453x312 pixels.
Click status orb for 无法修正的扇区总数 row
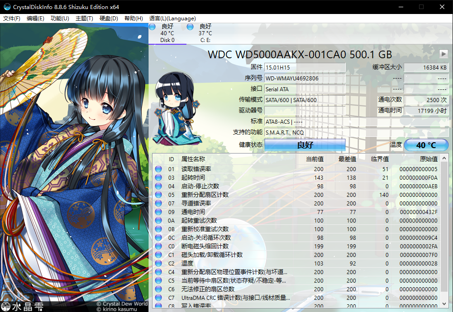point(158,289)
